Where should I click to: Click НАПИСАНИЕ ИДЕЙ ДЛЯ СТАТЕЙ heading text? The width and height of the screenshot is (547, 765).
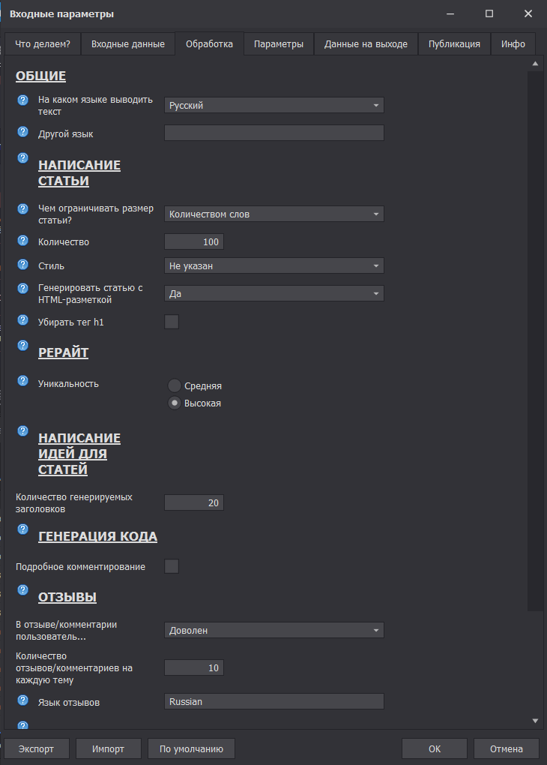pos(79,454)
